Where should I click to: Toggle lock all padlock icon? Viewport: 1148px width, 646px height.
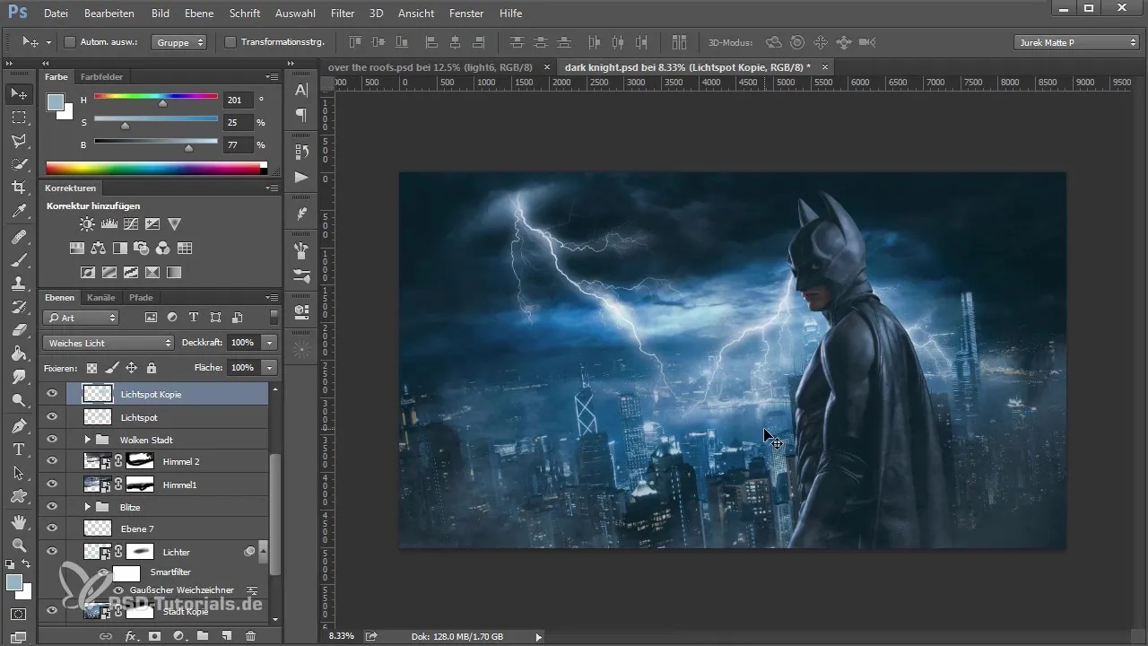[x=152, y=368]
